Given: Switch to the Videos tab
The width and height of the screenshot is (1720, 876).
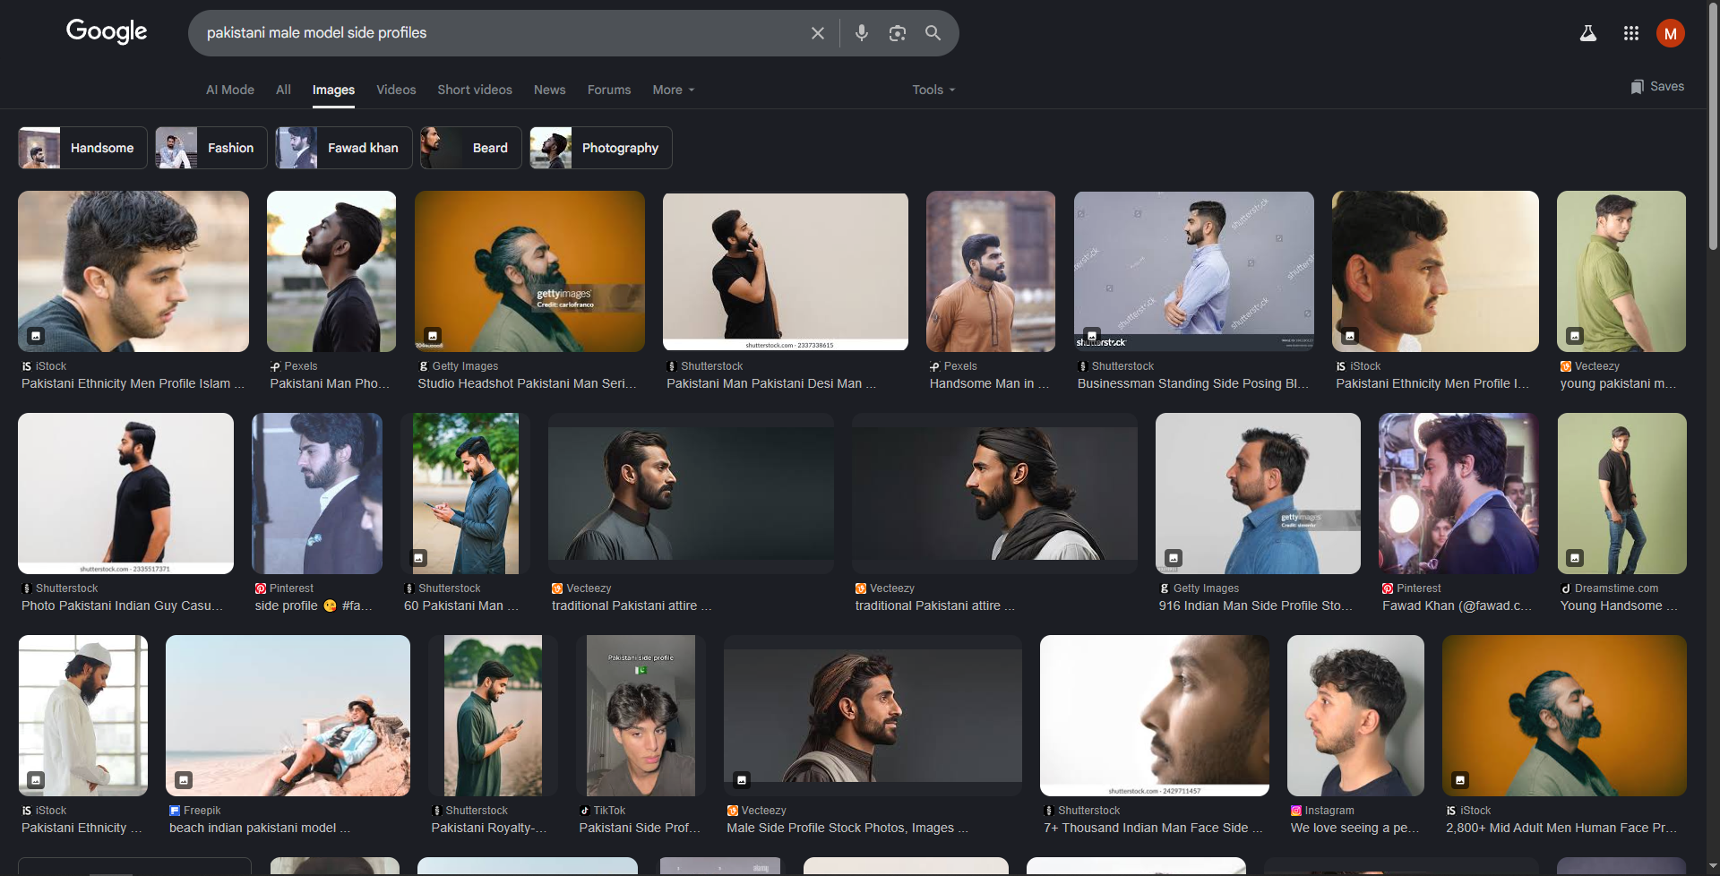Looking at the screenshot, I should pos(396,90).
